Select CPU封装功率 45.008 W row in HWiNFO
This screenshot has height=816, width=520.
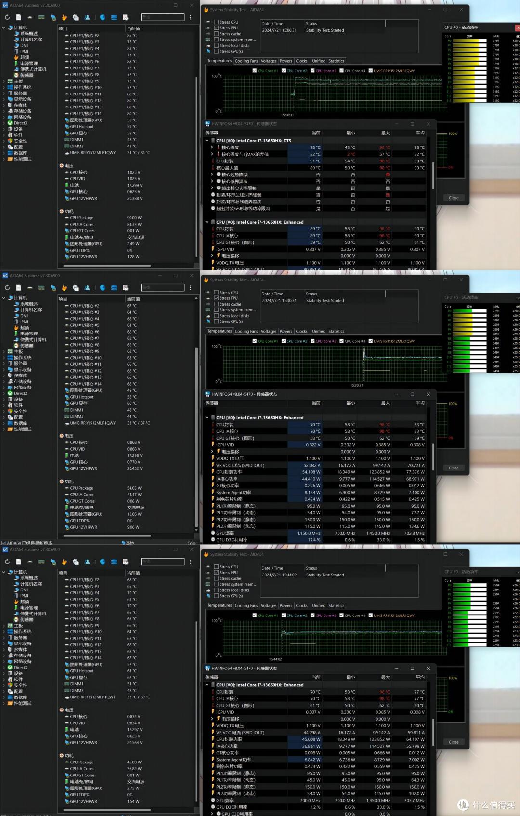(x=318, y=739)
